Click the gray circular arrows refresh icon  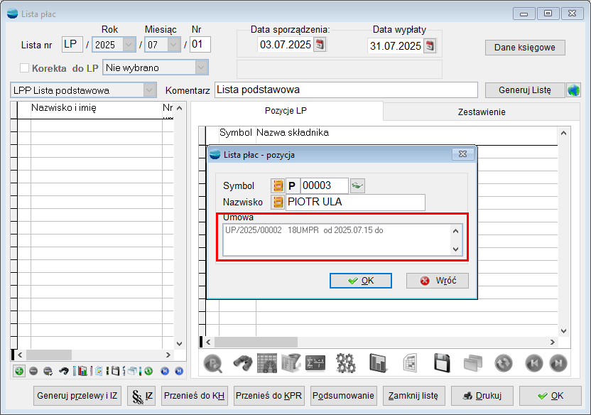(x=504, y=363)
